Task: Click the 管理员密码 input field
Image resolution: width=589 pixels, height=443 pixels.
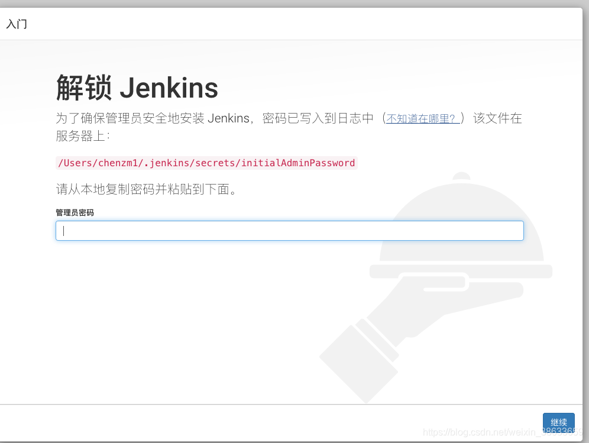Action: pos(289,231)
